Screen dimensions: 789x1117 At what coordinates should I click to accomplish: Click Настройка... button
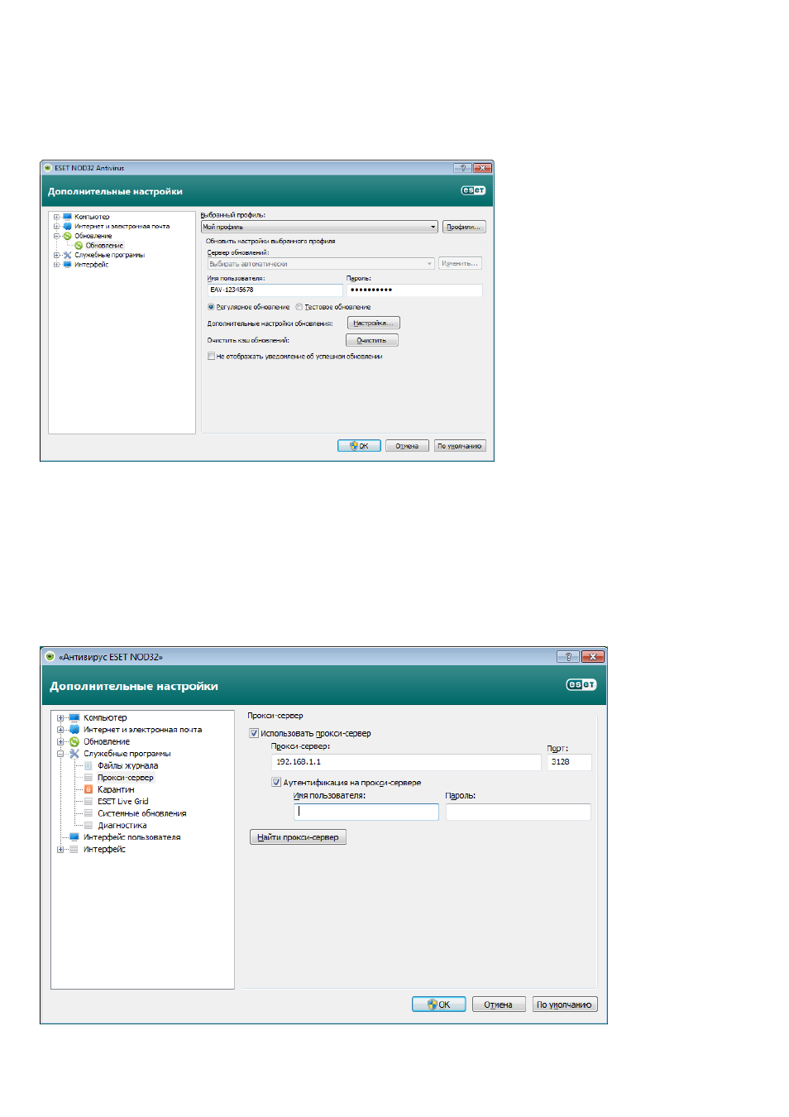(373, 324)
